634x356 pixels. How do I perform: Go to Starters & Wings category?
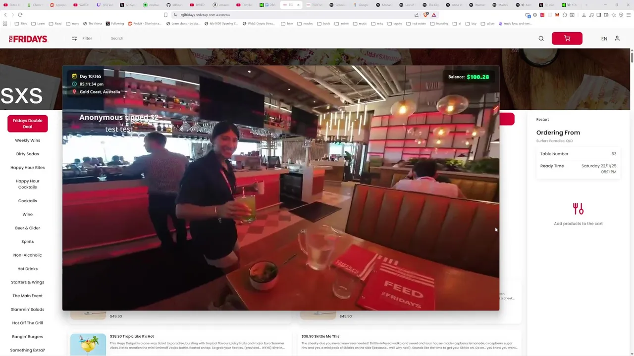[x=28, y=282]
